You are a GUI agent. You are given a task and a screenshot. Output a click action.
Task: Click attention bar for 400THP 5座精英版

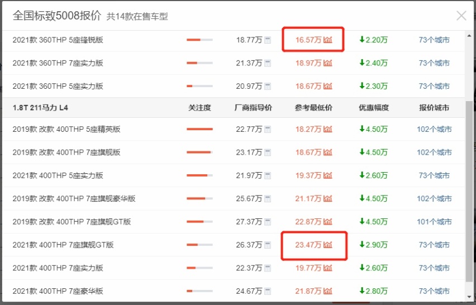coord(199,129)
